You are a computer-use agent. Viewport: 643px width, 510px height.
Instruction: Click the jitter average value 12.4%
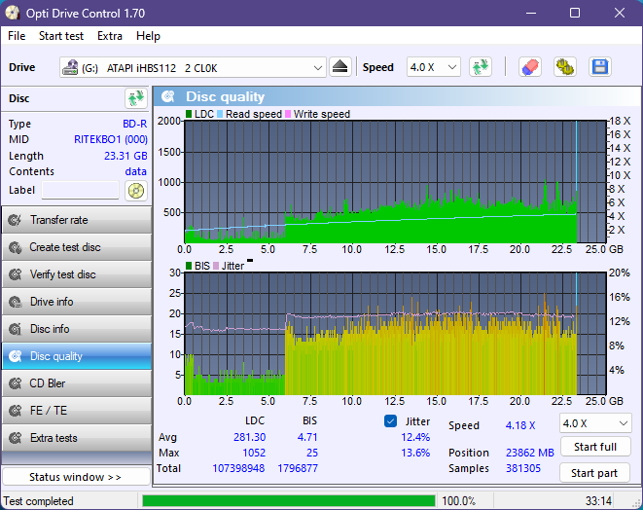point(415,437)
